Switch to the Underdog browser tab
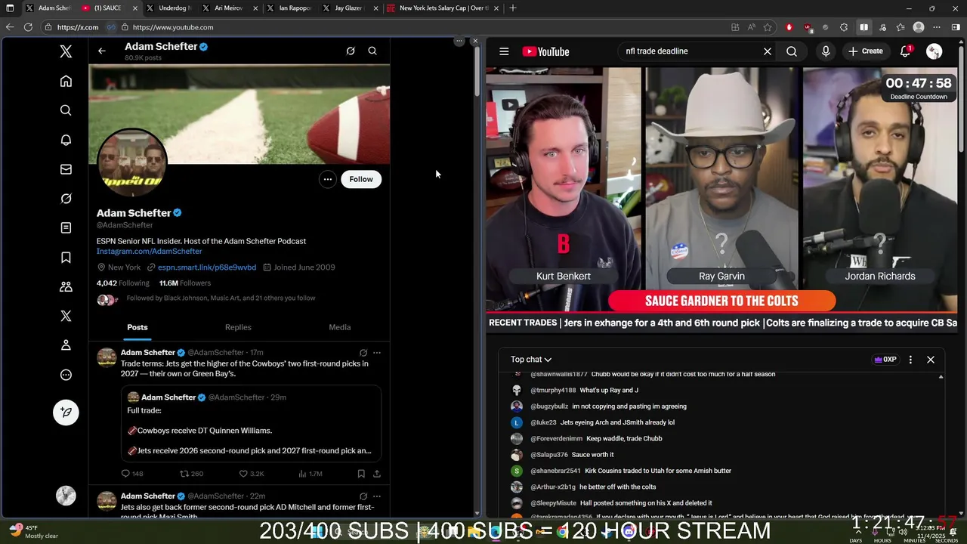 168,8
